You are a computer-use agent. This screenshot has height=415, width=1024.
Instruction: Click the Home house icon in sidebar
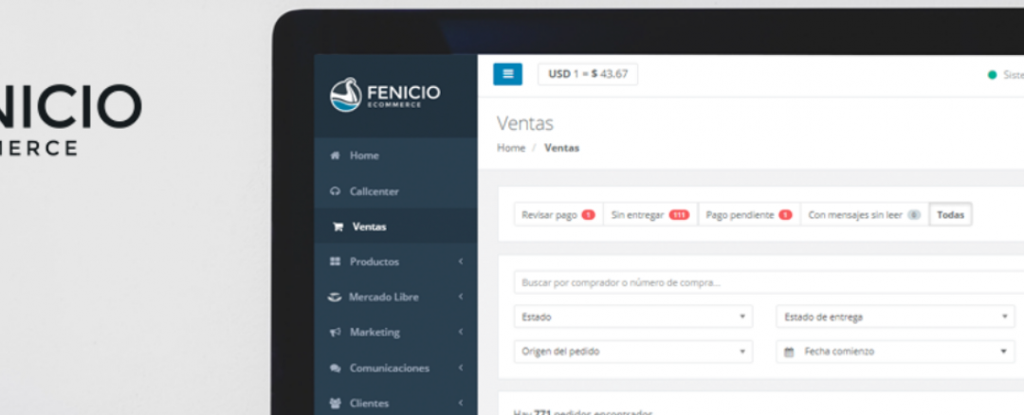(336, 155)
